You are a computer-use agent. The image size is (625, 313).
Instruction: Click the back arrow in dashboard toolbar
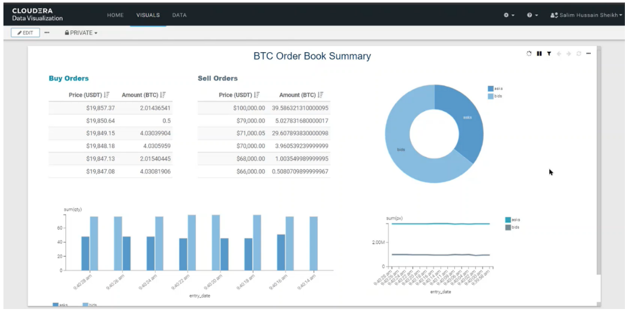pos(559,54)
